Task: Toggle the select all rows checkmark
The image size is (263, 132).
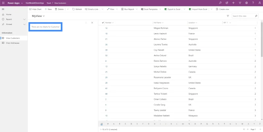Action: (103, 23)
